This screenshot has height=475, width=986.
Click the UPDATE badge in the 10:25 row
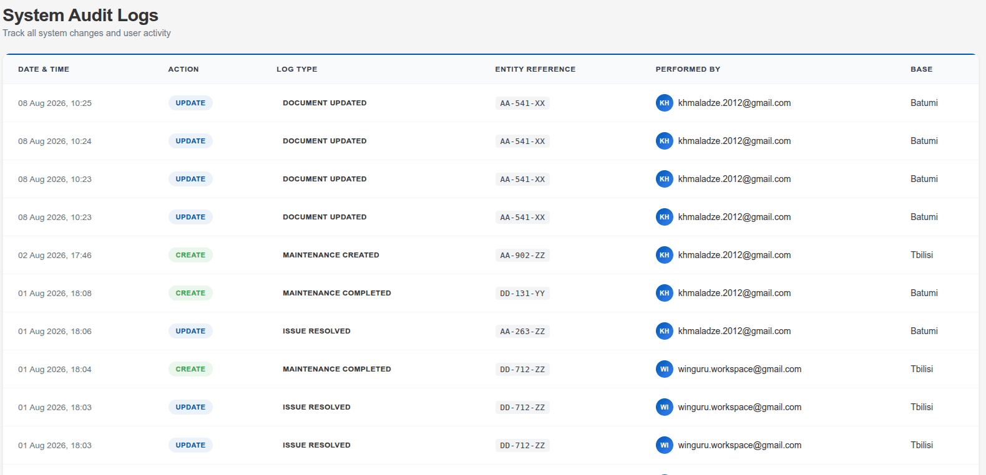(x=190, y=103)
